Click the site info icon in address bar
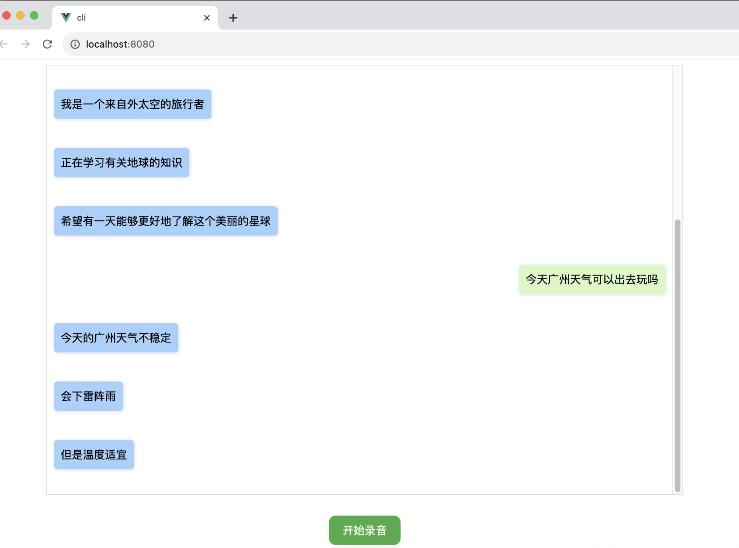The image size is (739, 548). (75, 44)
